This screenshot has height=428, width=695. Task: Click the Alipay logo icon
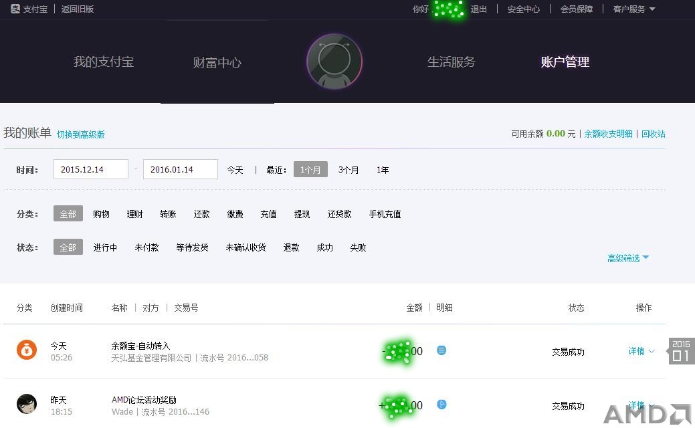pyautogui.click(x=15, y=9)
